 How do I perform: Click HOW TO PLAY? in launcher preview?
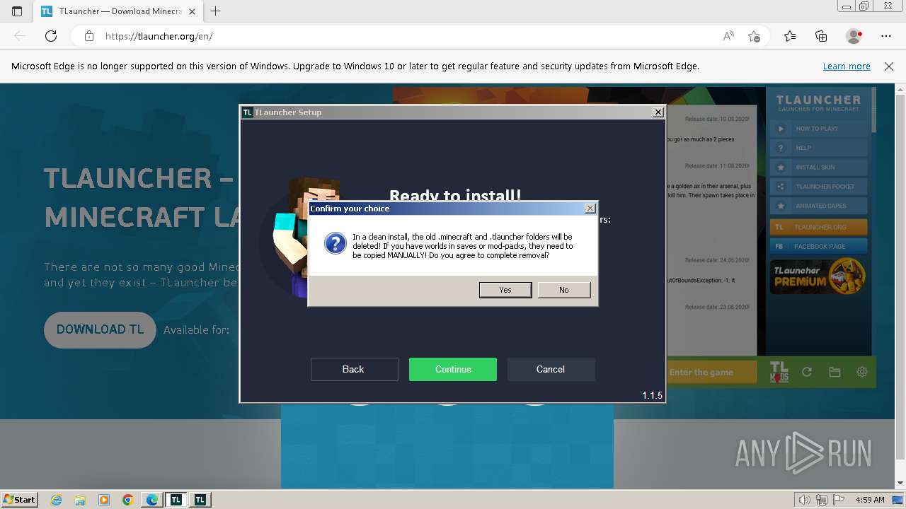pos(818,129)
